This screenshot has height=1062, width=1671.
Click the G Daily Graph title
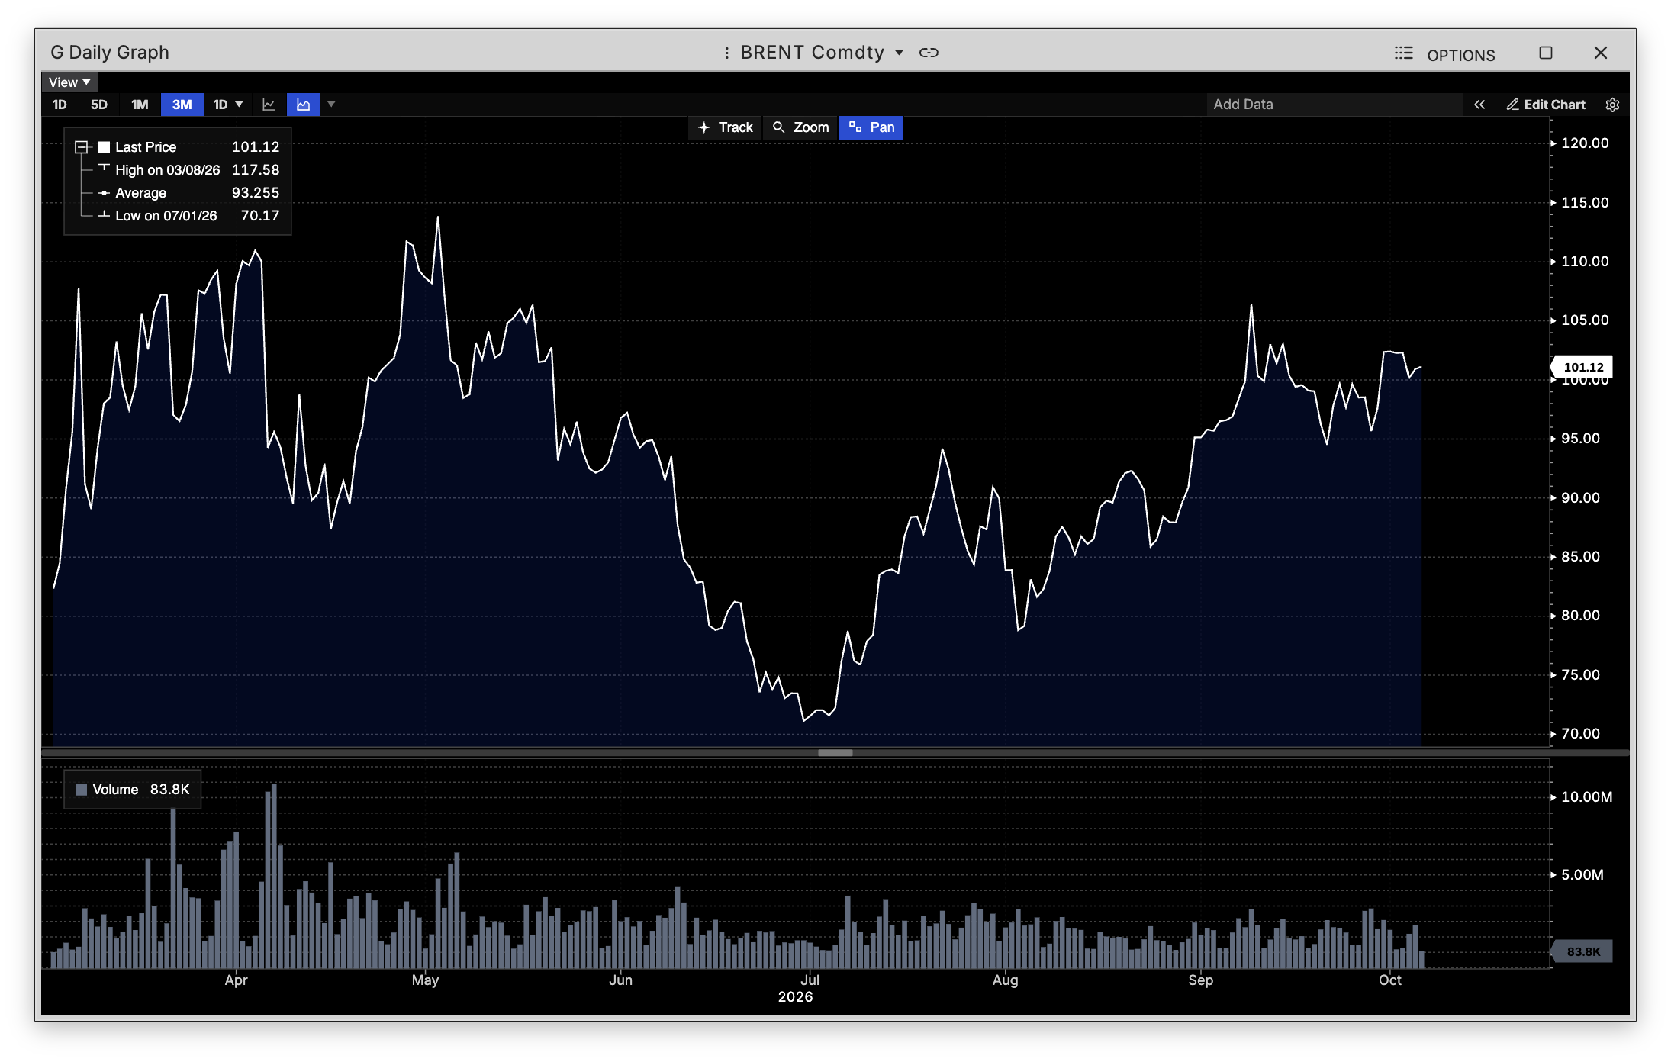[110, 53]
